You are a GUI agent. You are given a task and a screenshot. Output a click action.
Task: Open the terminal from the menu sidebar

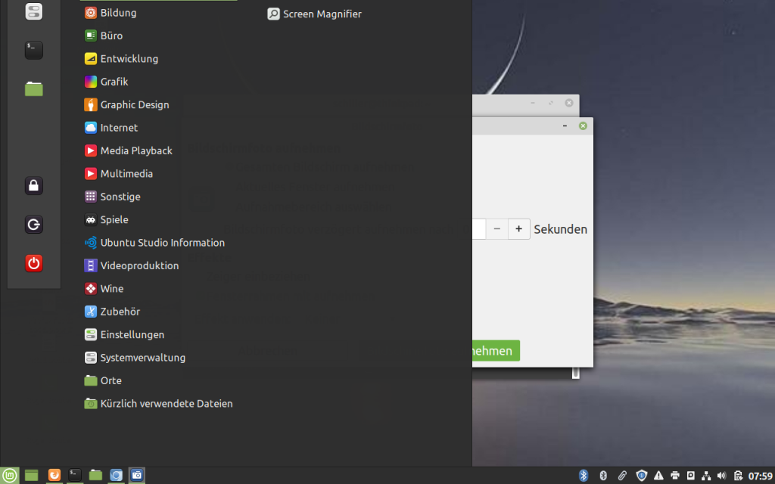(33, 50)
